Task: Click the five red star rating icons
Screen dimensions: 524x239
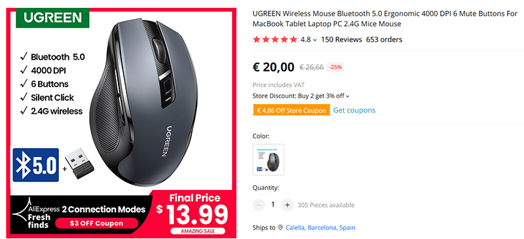Action: 274,39
